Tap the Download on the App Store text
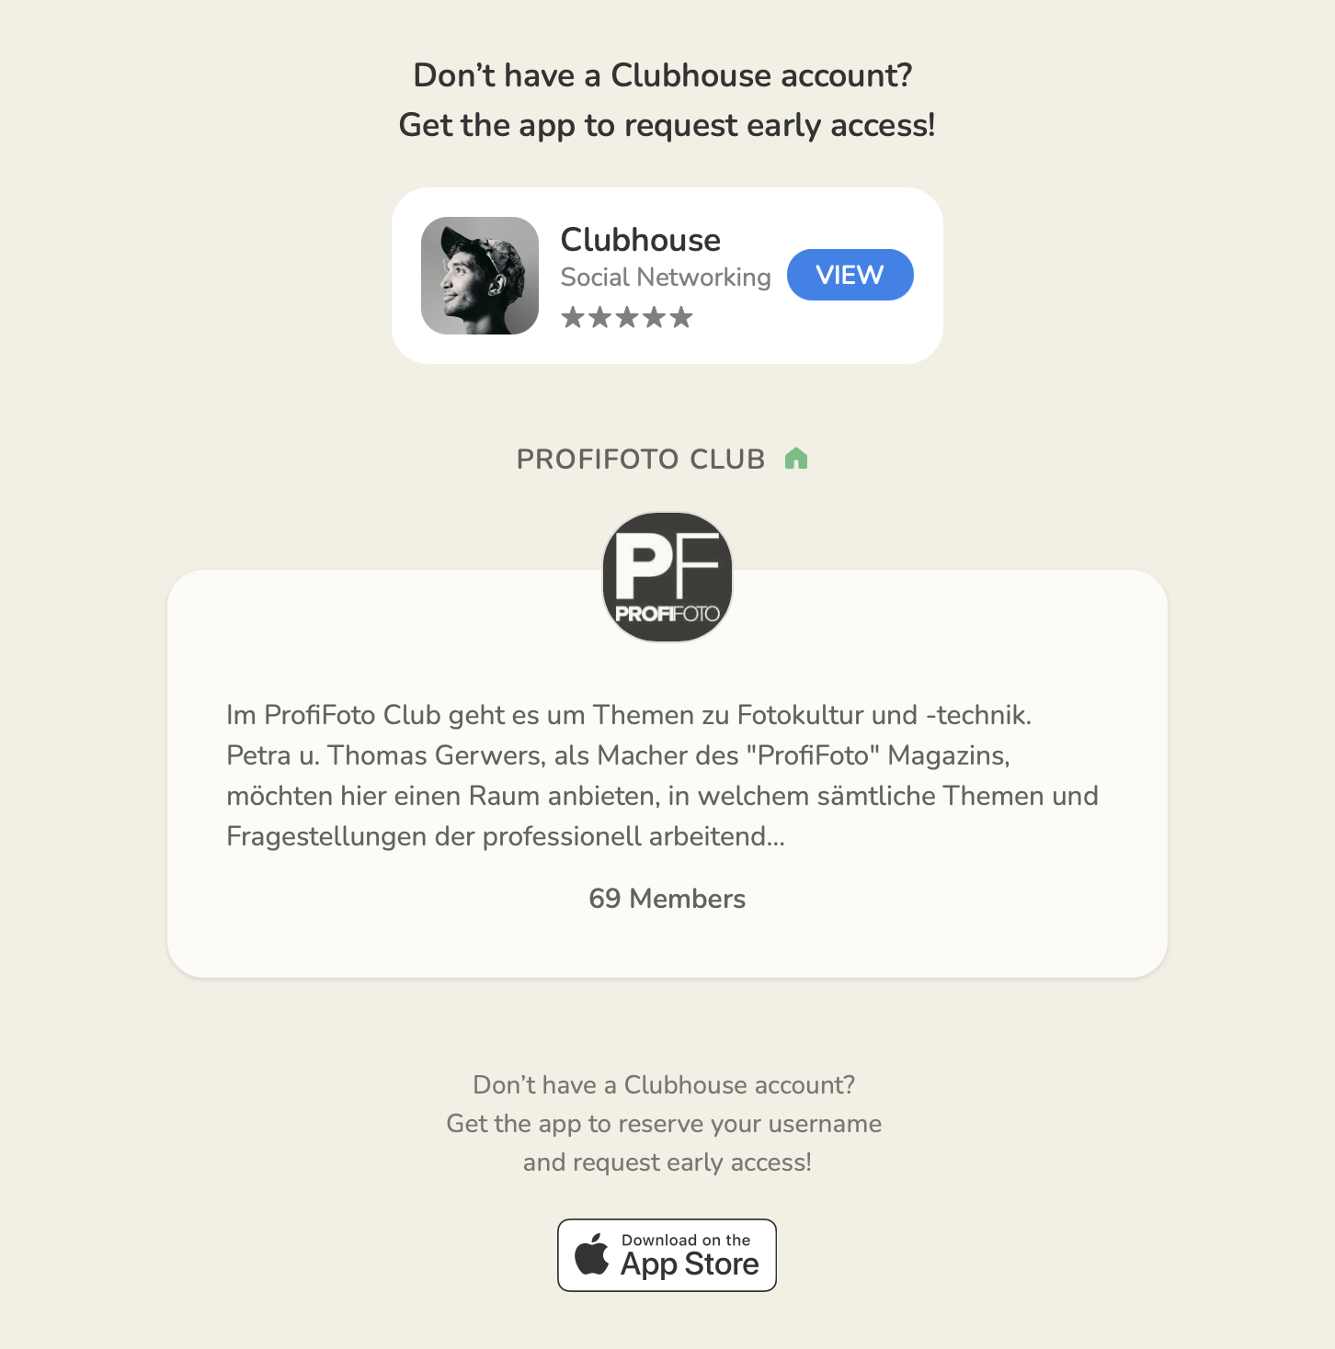This screenshot has width=1335, height=1349. point(690,1255)
